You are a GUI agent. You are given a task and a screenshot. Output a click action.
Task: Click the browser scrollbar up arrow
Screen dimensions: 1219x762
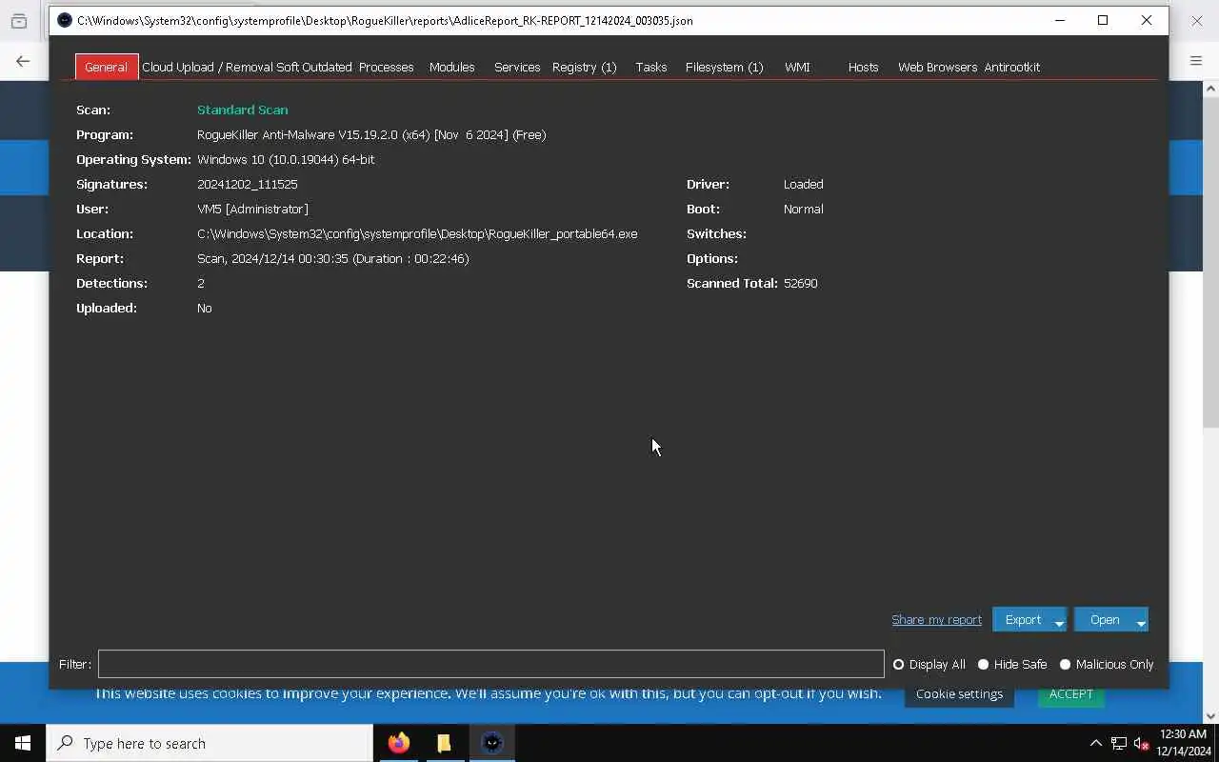point(1210,89)
